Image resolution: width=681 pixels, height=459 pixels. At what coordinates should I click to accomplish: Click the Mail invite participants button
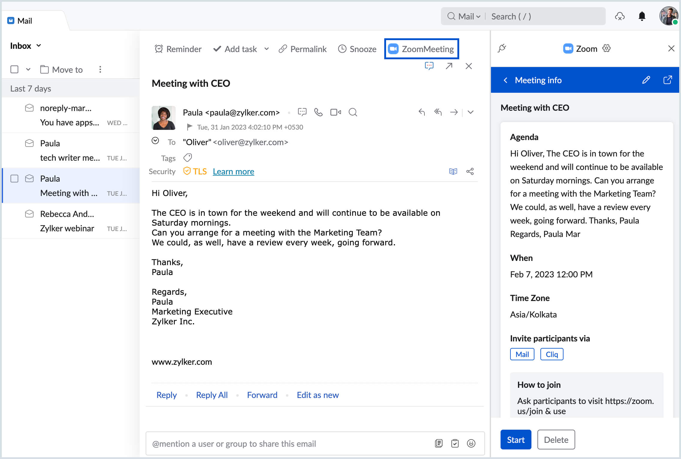[x=522, y=354]
